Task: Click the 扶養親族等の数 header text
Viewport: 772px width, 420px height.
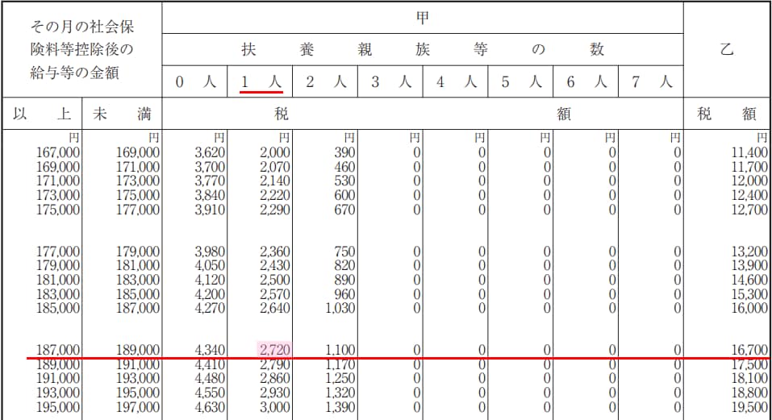Action: tap(423, 50)
